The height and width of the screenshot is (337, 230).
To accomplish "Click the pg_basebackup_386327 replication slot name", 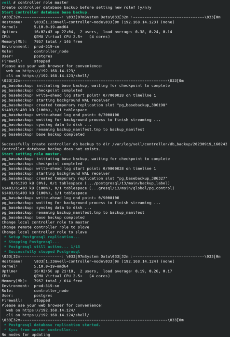I will coord(143,179).
